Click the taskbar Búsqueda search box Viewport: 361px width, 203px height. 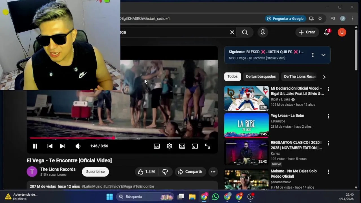click(x=146, y=197)
